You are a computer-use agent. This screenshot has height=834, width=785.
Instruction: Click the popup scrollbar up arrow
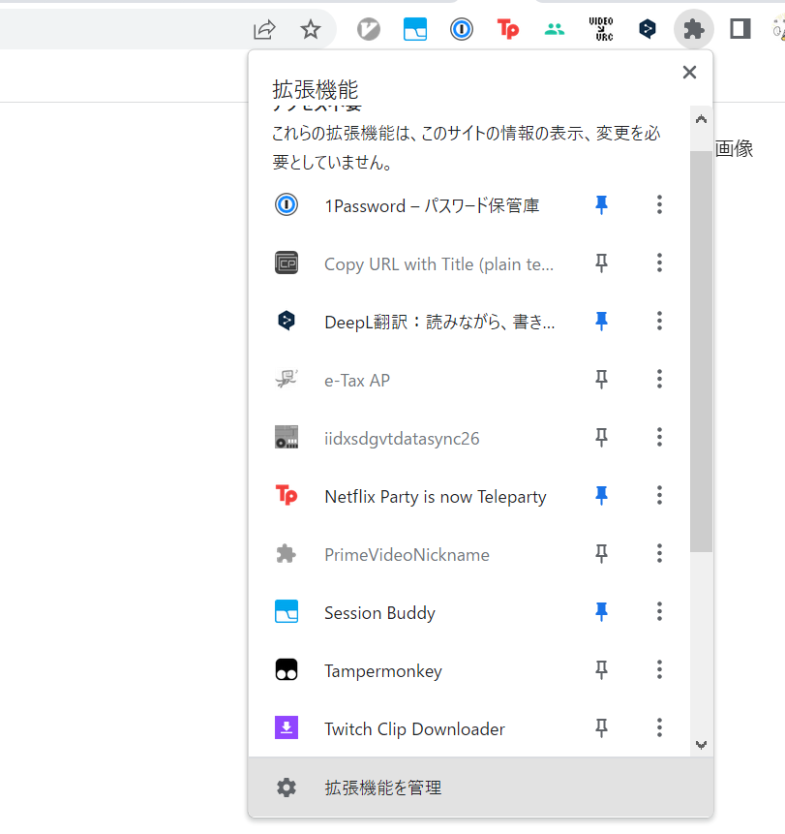(701, 119)
